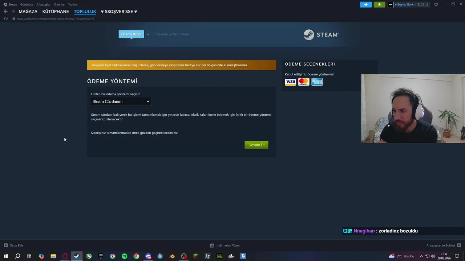Go to the TOPLULUK tab
The image size is (465, 261).
point(85,12)
